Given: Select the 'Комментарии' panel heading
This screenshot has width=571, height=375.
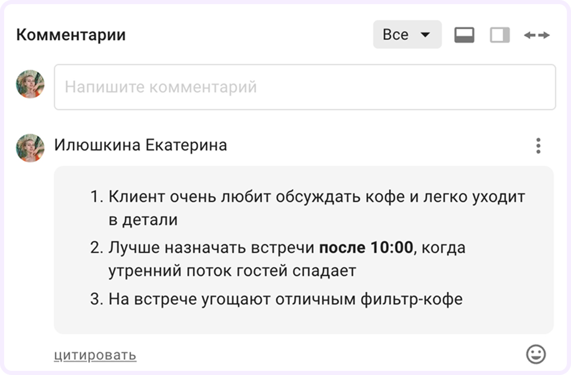Looking at the screenshot, I should pyautogui.click(x=70, y=34).
